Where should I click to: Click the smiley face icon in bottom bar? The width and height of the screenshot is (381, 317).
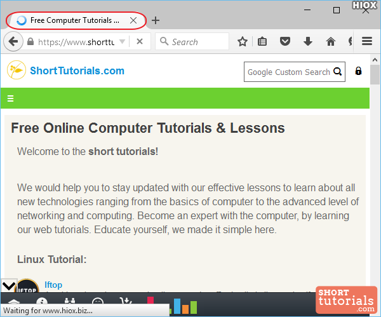pos(98,301)
